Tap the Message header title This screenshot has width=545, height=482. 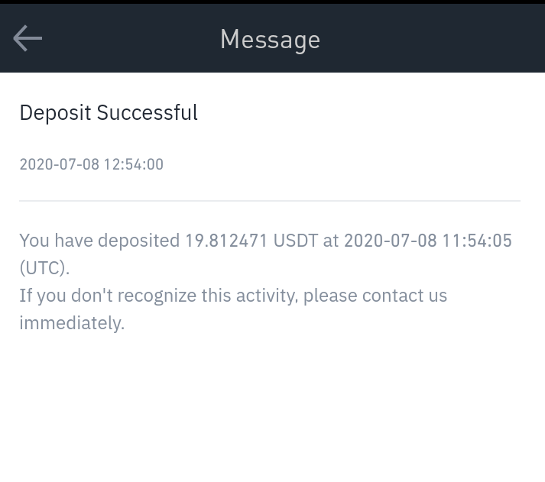(x=270, y=40)
